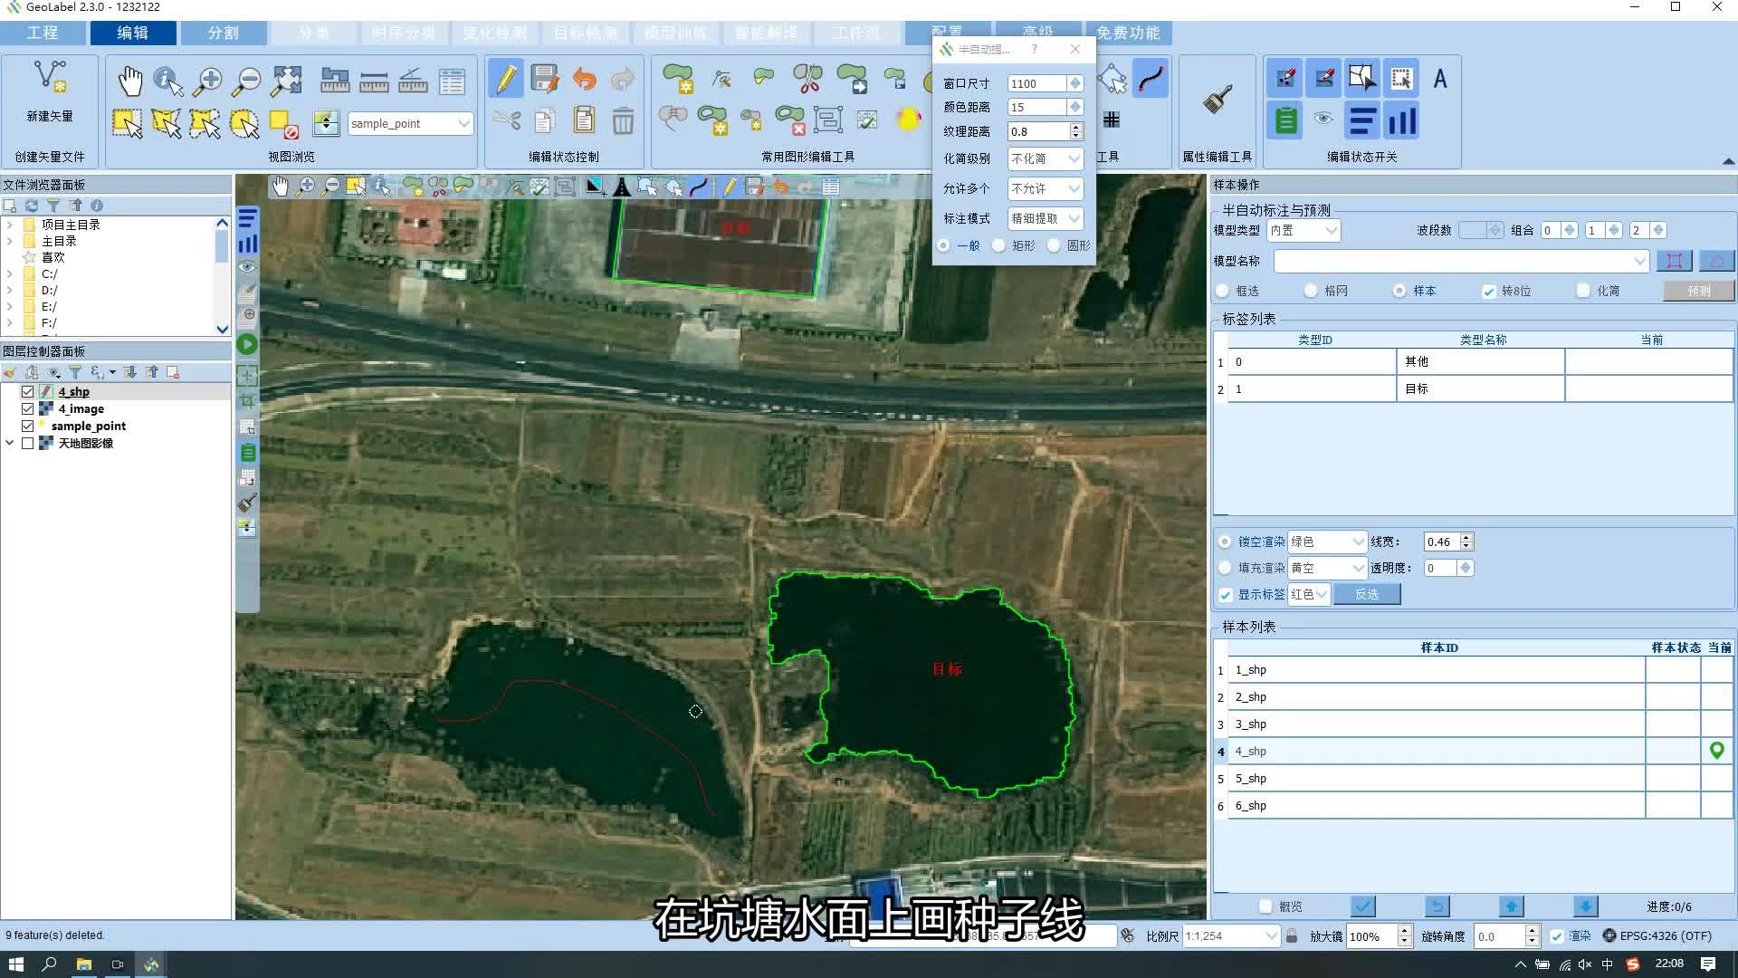The height and width of the screenshot is (978, 1738).
Task: Select the zoom in magnifier tool
Action: click(207, 81)
